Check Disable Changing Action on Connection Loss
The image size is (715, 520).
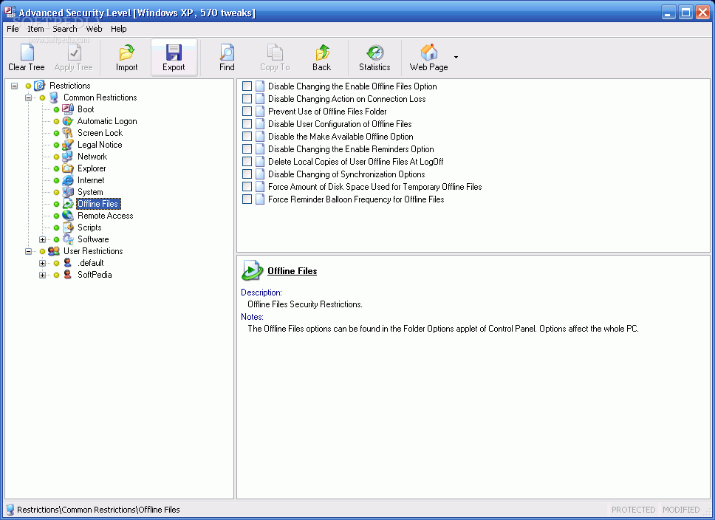click(x=247, y=98)
